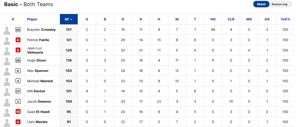297x127 pixels.
Task: Sort the table by CLR header
Action: click(x=231, y=19)
